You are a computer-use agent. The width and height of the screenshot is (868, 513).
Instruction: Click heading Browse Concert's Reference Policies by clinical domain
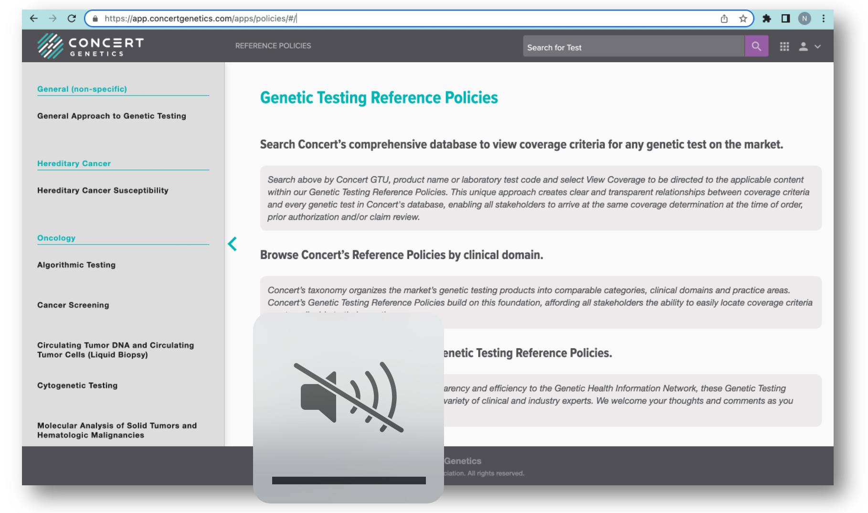402,255
